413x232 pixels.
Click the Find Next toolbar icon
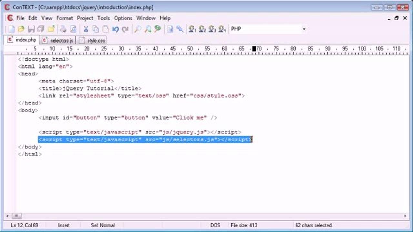(148, 29)
